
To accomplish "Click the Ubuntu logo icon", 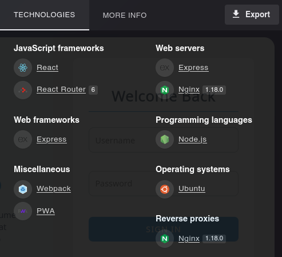I will tap(165, 189).
